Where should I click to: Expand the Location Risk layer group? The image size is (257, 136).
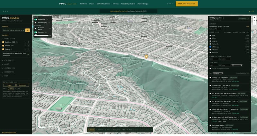[9, 68]
